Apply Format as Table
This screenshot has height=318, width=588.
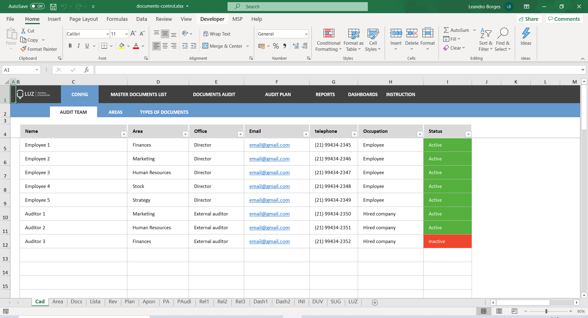pyautogui.click(x=353, y=39)
